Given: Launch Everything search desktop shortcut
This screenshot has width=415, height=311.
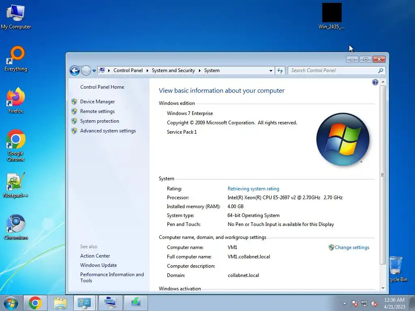Looking at the screenshot, I should pyautogui.click(x=16, y=59).
